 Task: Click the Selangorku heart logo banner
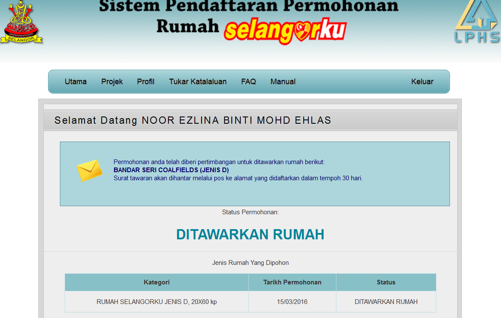click(x=285, y=31)
